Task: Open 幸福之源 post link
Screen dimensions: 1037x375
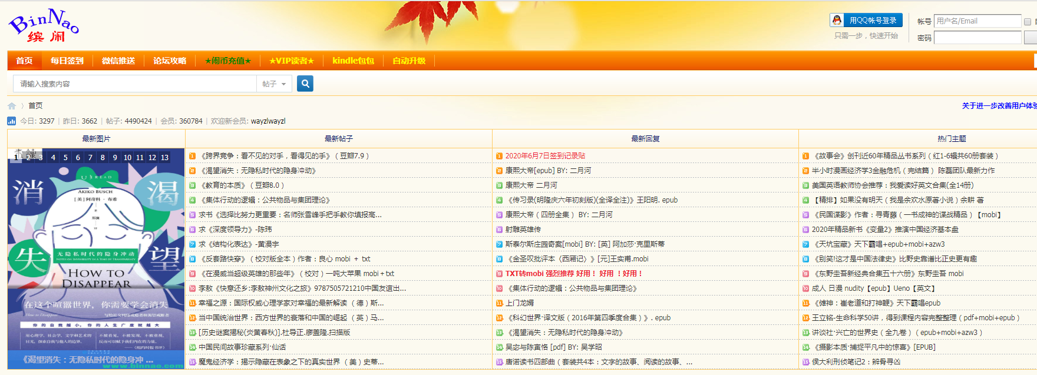Action: [291, 303]
